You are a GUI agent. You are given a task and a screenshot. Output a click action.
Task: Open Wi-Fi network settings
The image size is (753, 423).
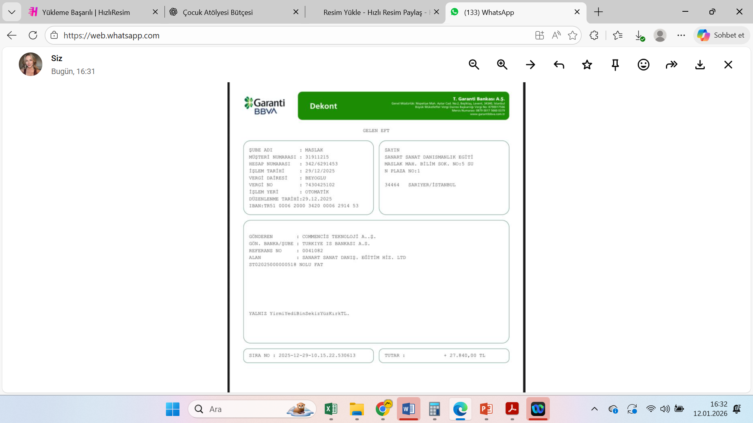pos(651,409)
